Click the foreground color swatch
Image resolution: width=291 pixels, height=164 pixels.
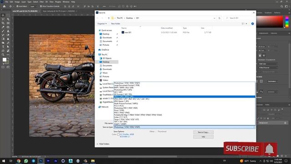pyautogui.click(x=5, y=60)
